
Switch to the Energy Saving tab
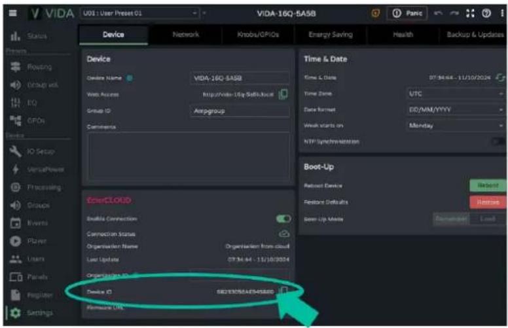331,35
